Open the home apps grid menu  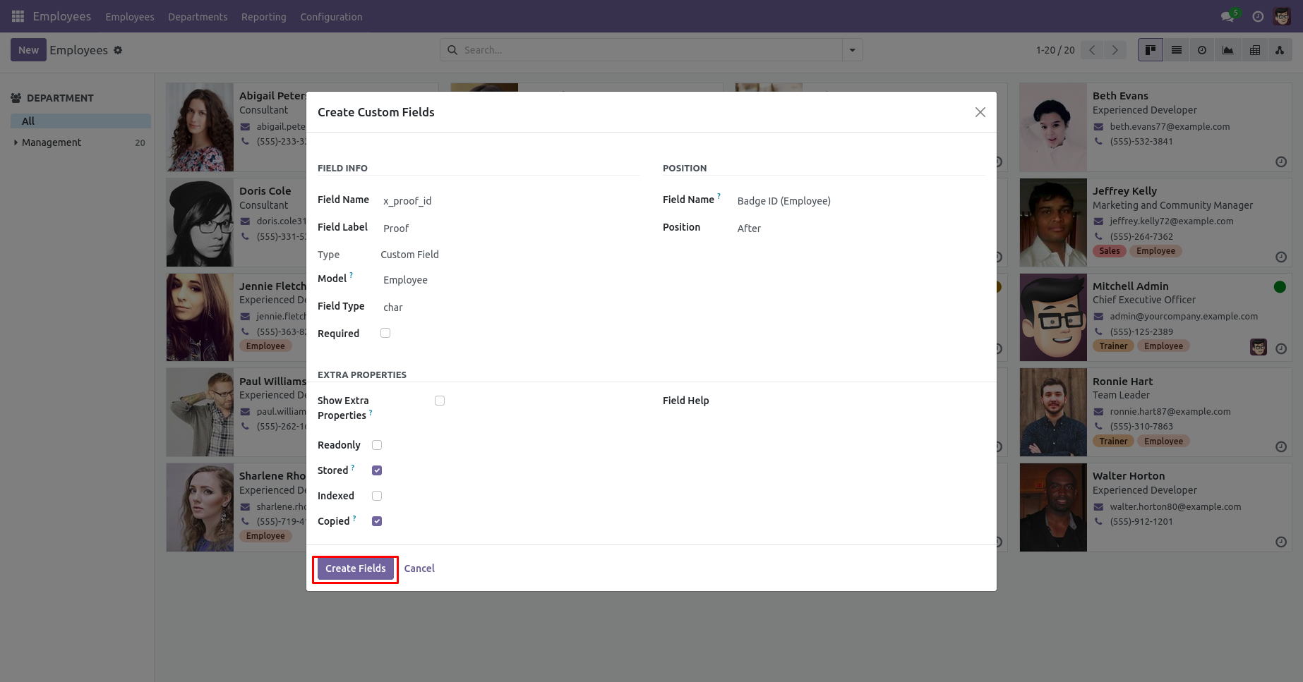(x=18, y=16)
